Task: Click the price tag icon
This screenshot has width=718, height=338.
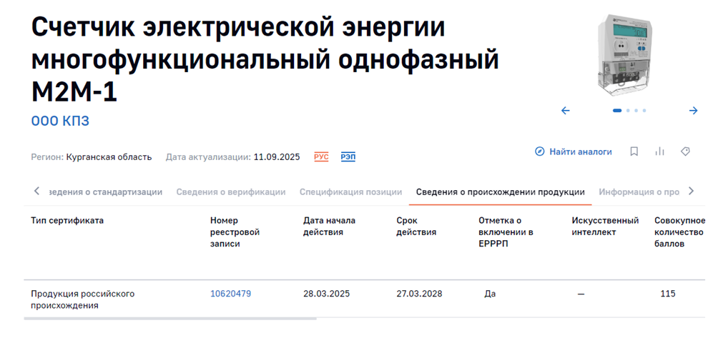Action: point(685,151)
